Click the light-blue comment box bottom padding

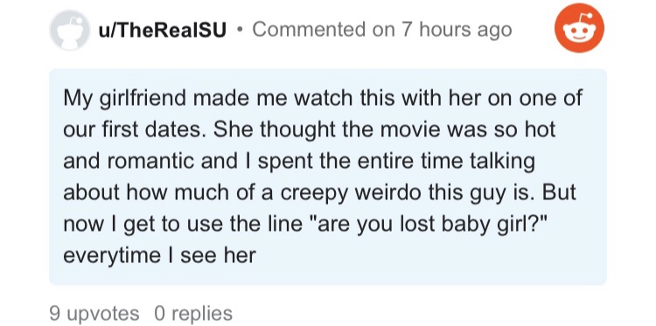tap(328, 275)
